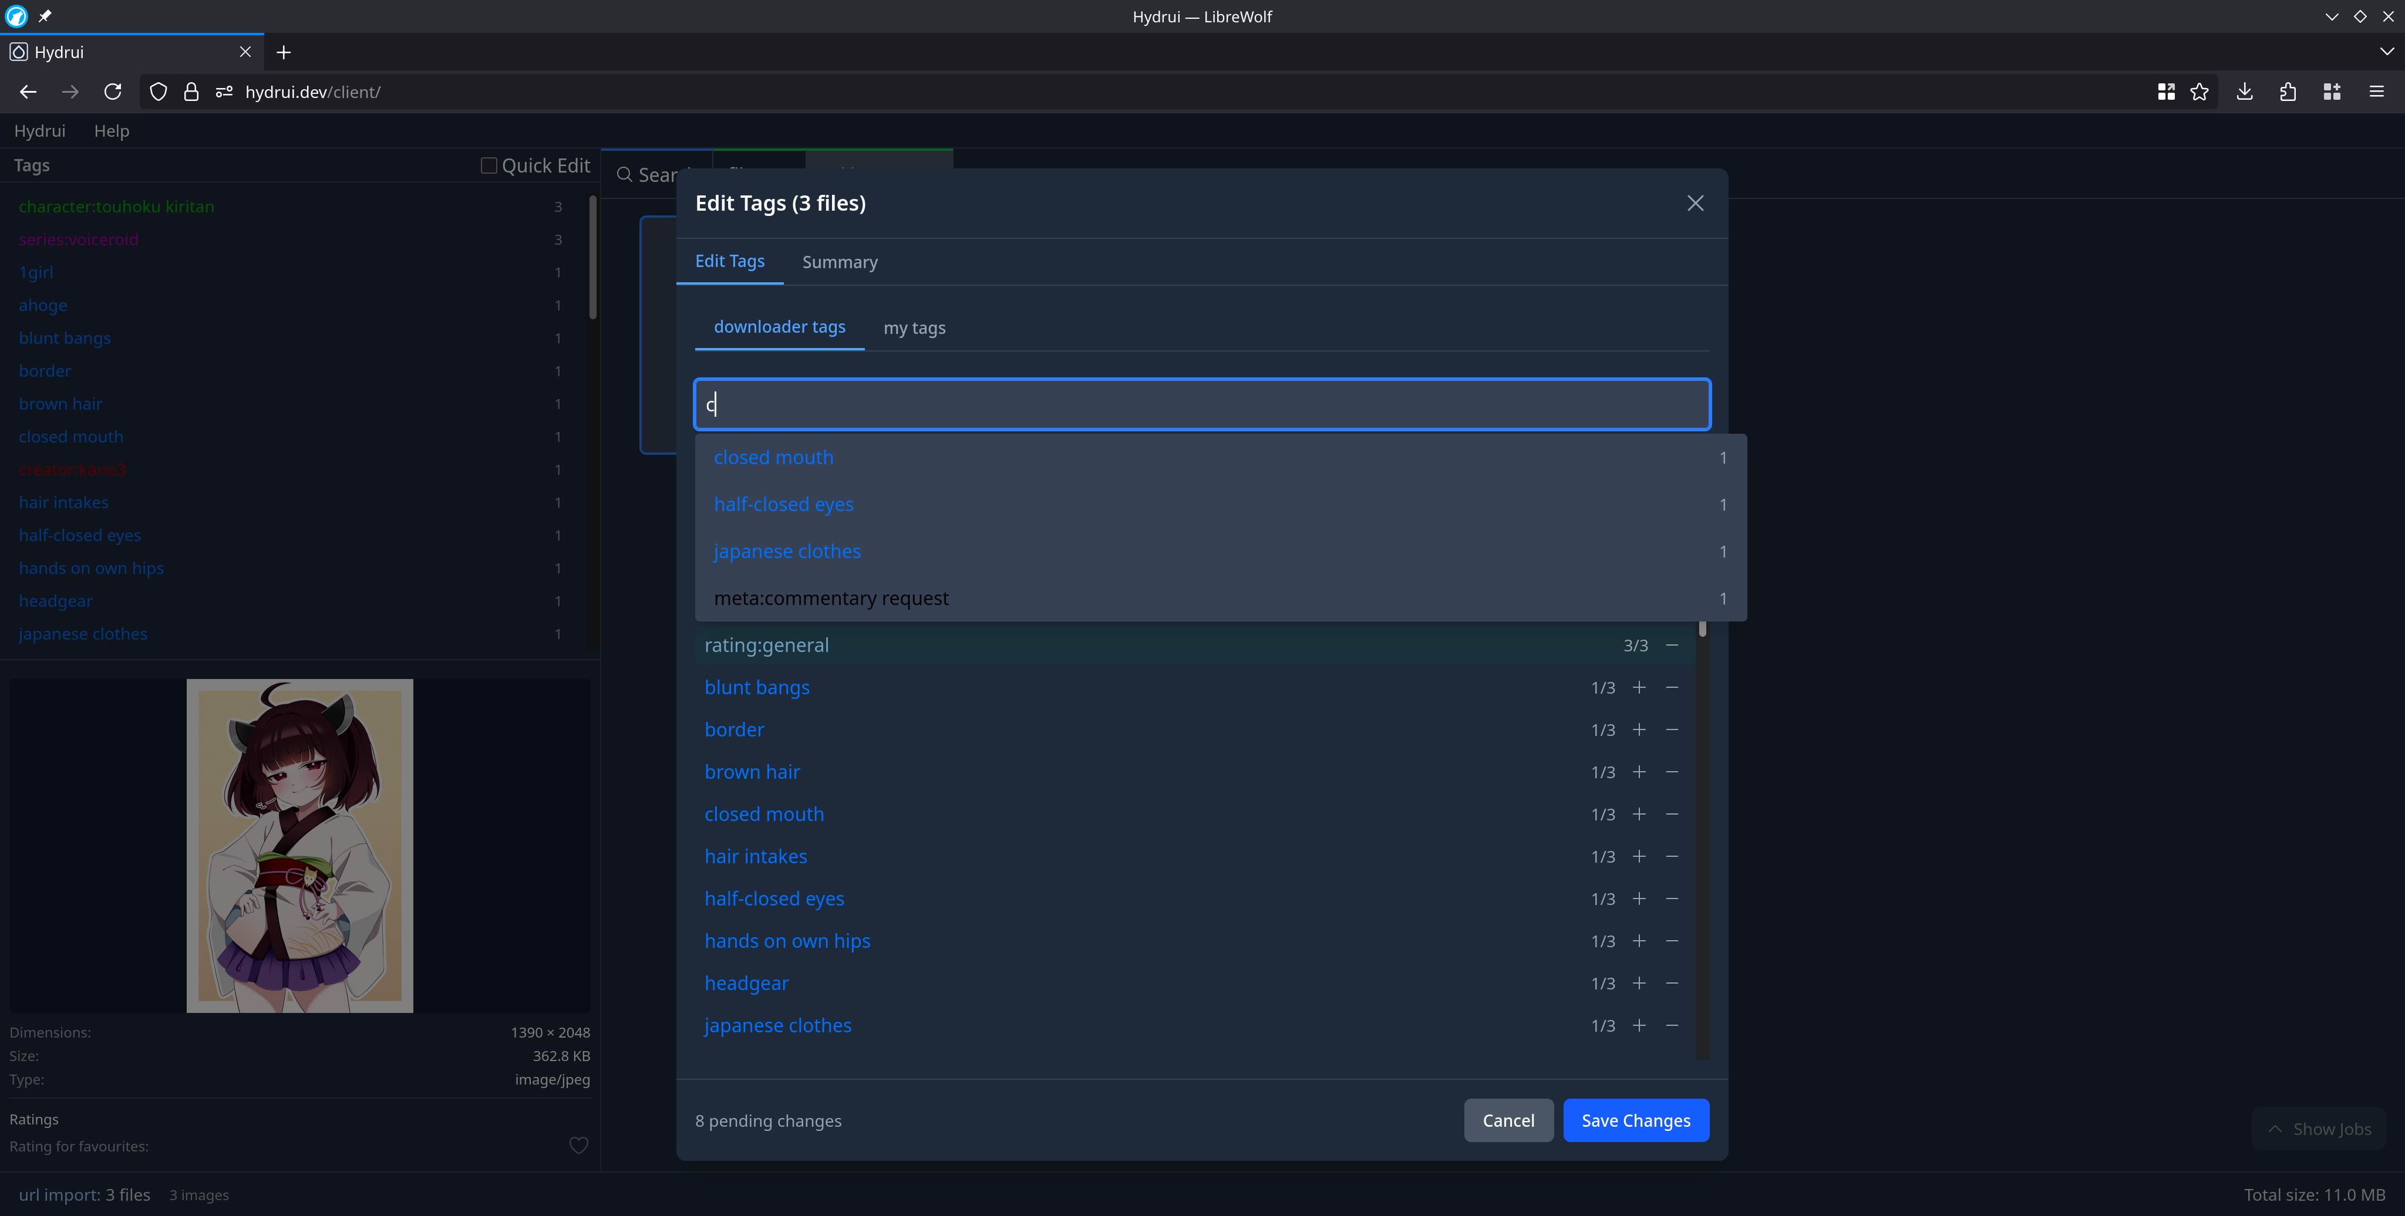Click the favourites heart rating icon
This screenshot has width=2405, height=1216.
tap(579, 1146)
